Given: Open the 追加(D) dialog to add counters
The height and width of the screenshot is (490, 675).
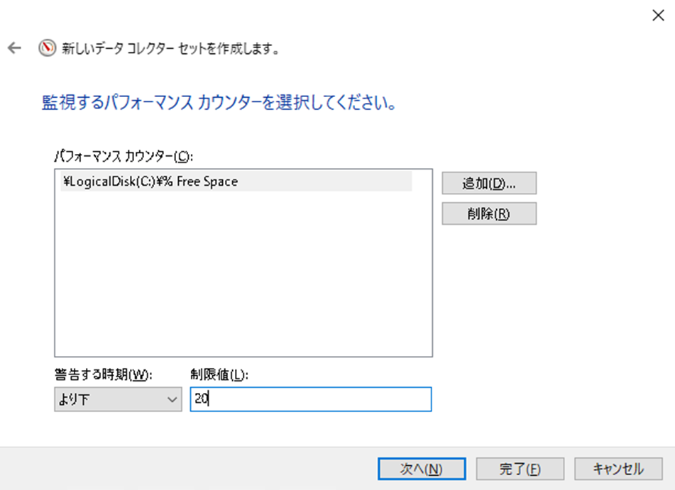Looking at the screenshot, I should (489, 183).
